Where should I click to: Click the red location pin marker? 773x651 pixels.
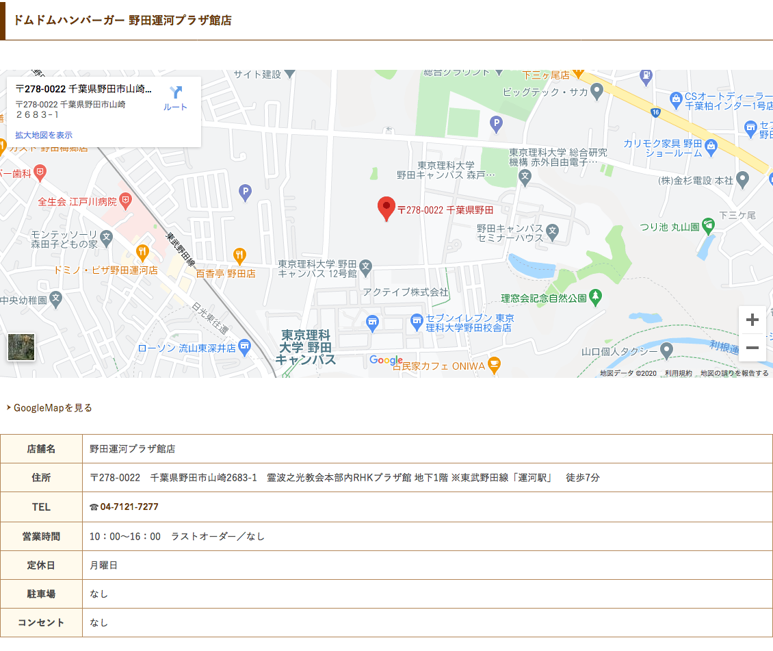(x=386, y=209)
